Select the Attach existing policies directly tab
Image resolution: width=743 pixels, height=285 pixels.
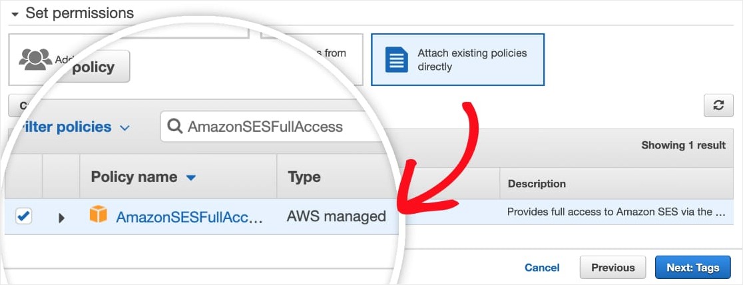457,59
